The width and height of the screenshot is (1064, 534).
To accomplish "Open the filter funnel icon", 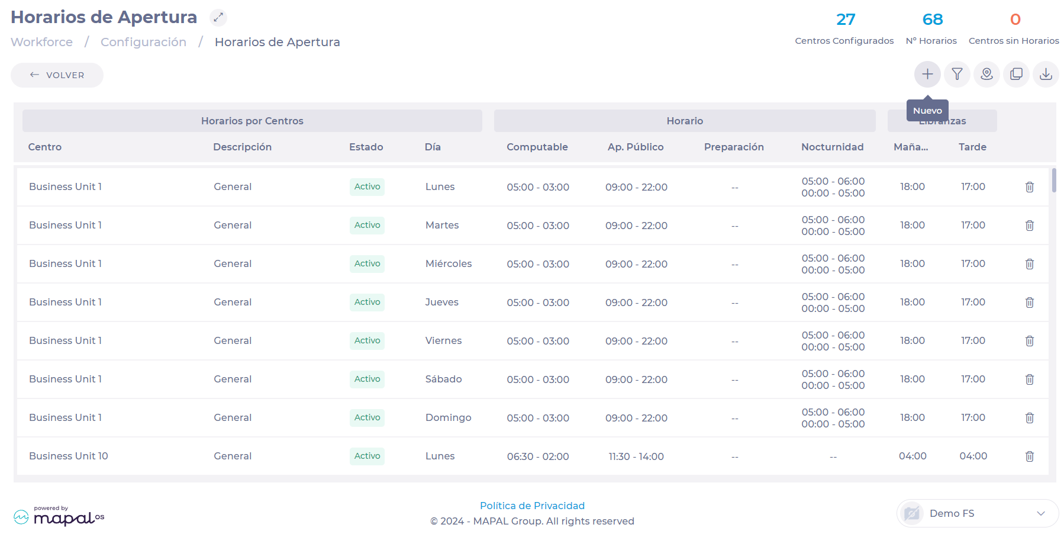I will coord(957,75).
